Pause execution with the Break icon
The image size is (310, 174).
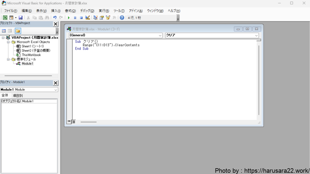pos(75,18)
